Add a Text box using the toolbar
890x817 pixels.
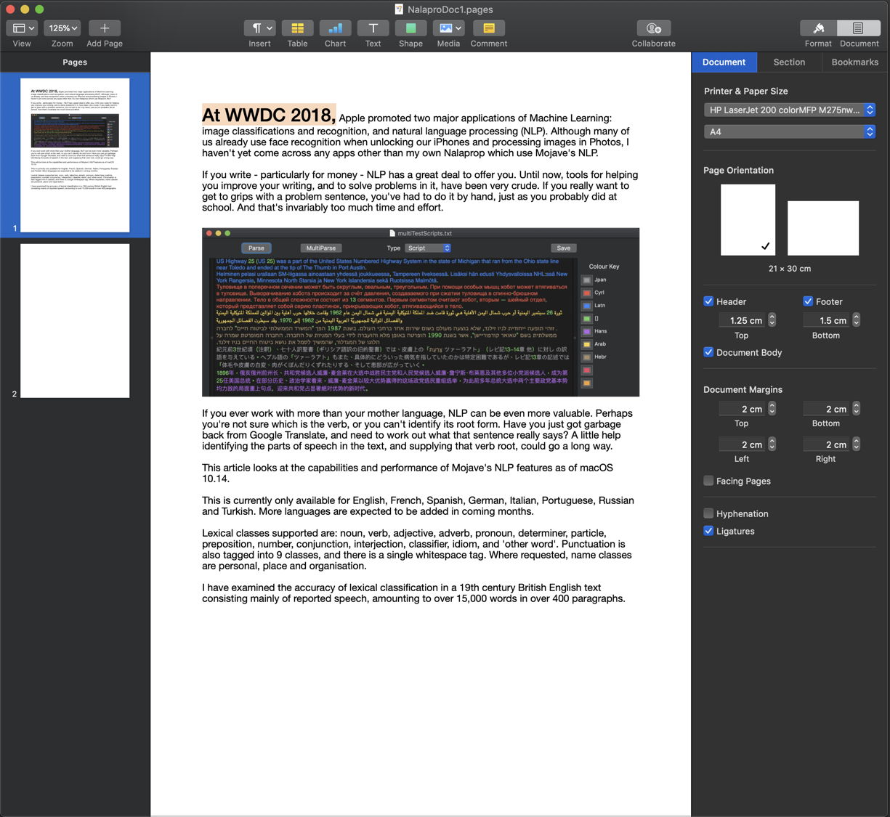[x=373, y=28]
